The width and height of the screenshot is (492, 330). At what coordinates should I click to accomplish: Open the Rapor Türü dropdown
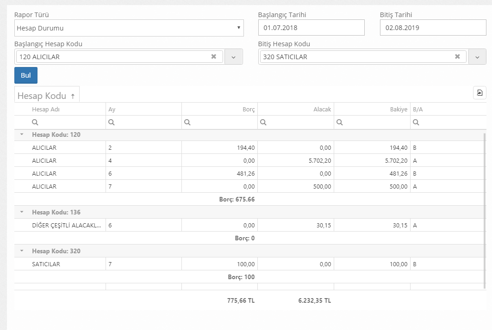pos(129,28)
